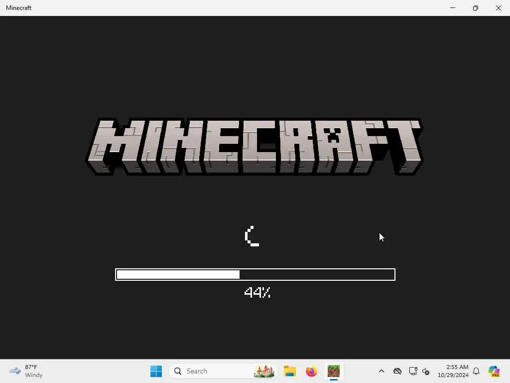510x383 pixels.
Task: Minimize the Minecraft window
Action: pos(453,8)
